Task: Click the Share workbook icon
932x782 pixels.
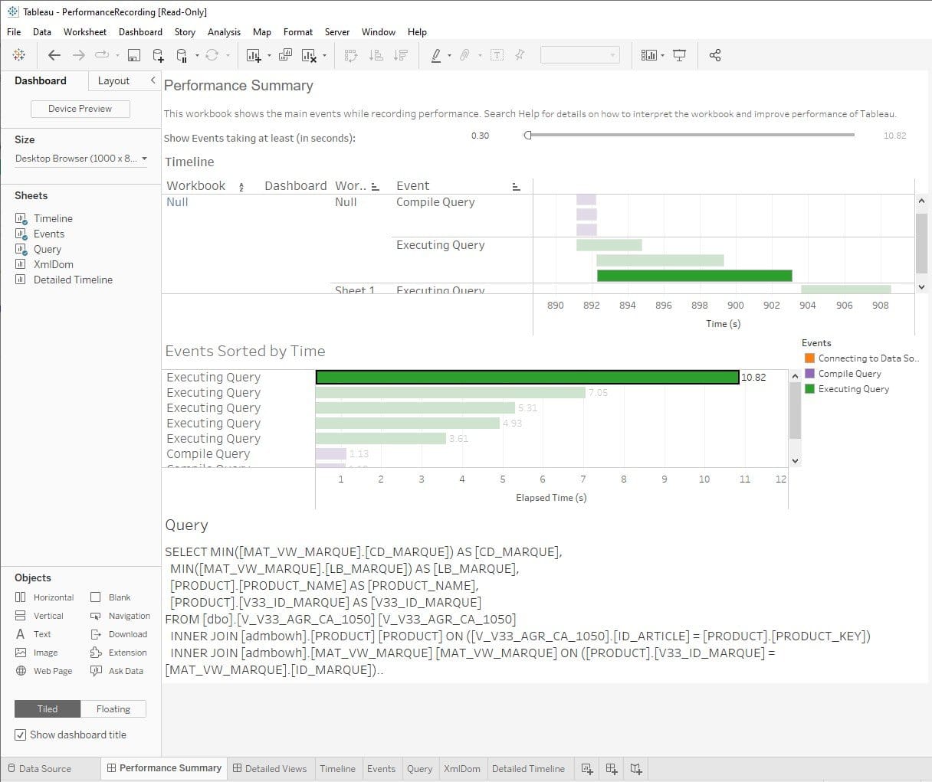Action: pyautogui.click(x=715, y=55)
